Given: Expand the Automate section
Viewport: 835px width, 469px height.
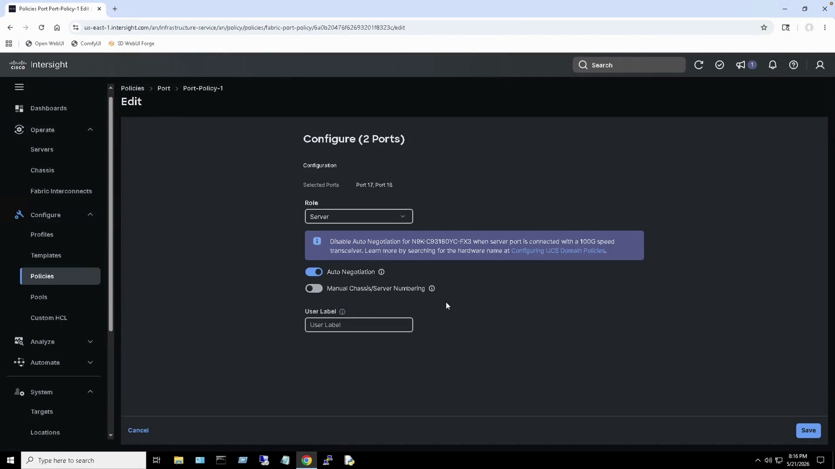Looking at the screenshot, I should coord(90,363).
